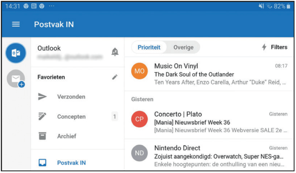Select Postvak IN folder in sidebar
The height and width of the screenshot is (173, 296).
click(x=77, y=162)
